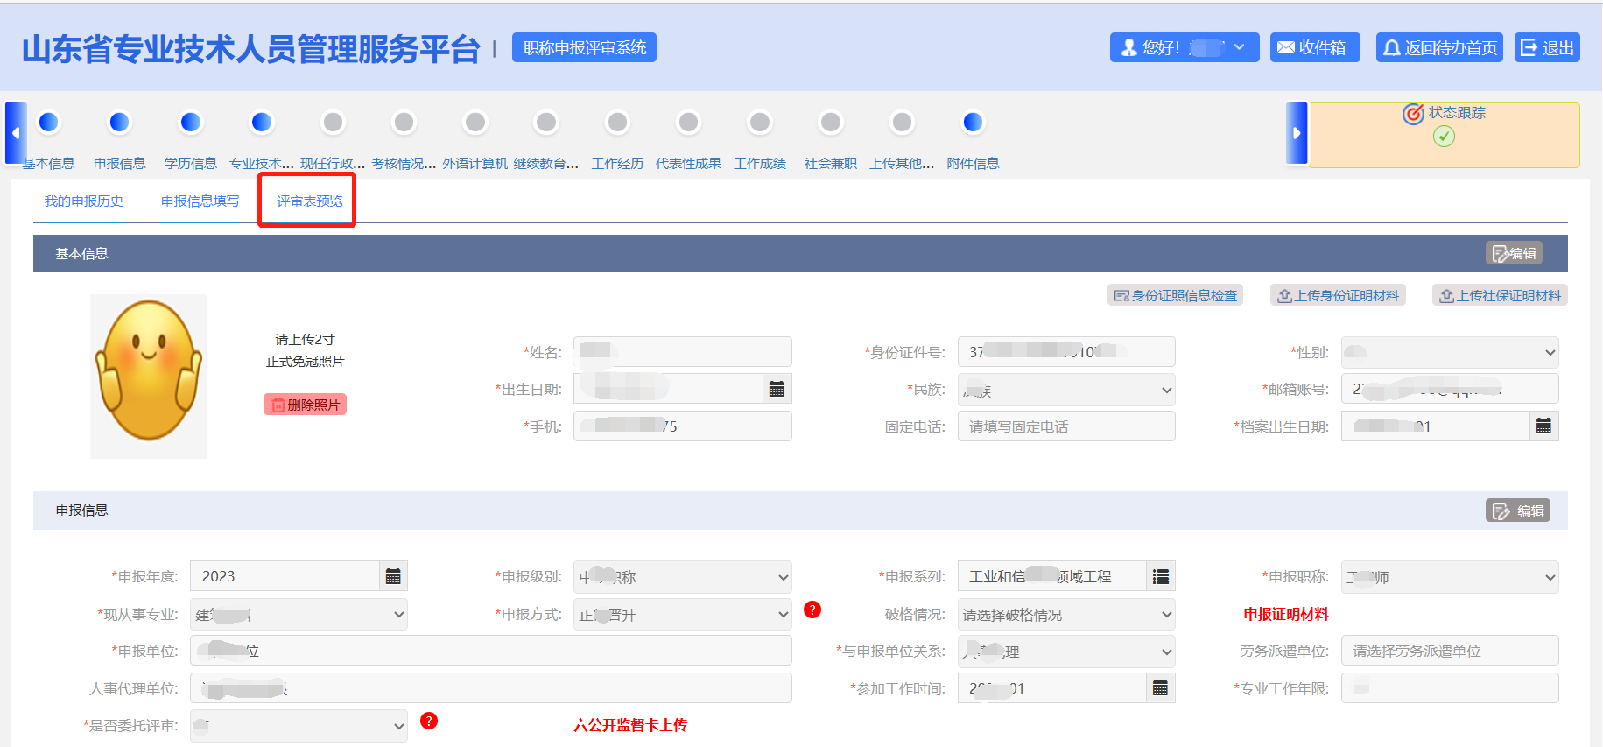Click 六公开监督卡上传 link
Viewport: 1603px width, 747px height.
click(630, 725)
